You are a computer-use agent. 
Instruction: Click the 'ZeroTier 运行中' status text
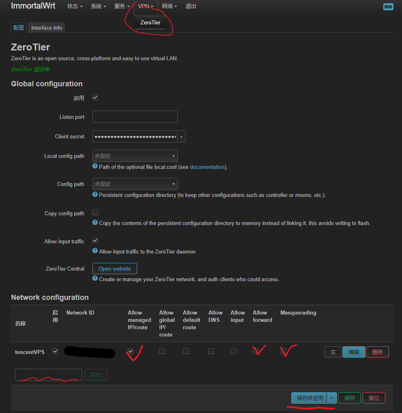coord(30,69)
